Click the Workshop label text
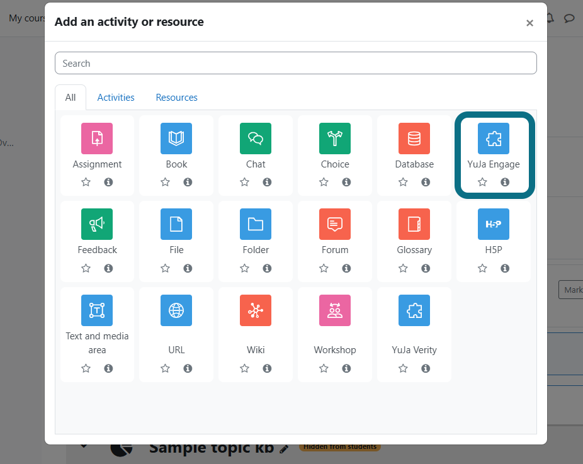The width and height of the screenshot is (583, 464). click(335, 350)
